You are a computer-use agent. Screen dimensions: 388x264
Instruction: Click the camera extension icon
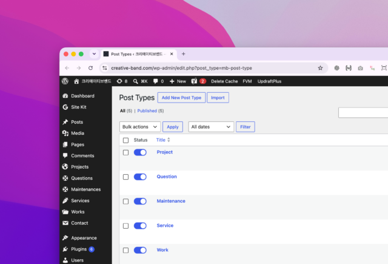pyautogui.click(x=360, y=68)
